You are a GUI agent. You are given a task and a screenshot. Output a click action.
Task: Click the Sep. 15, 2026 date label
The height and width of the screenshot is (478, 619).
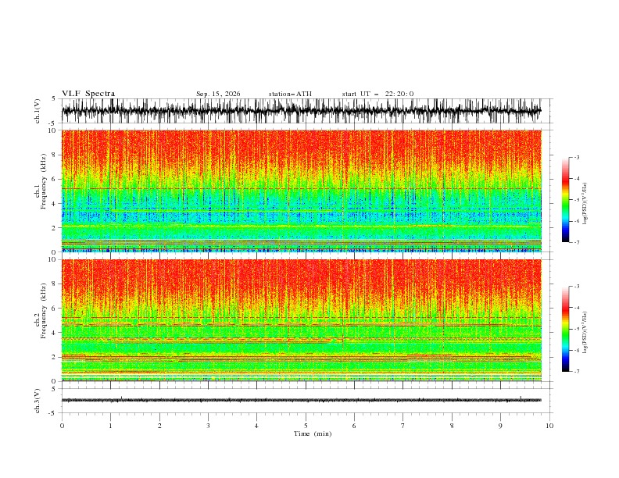pos(218,94)
